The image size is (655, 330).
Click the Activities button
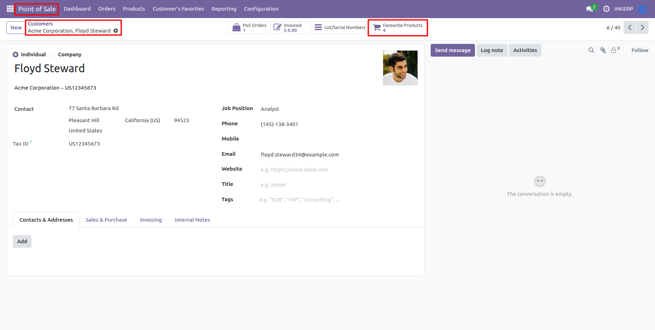pos(525,50)
